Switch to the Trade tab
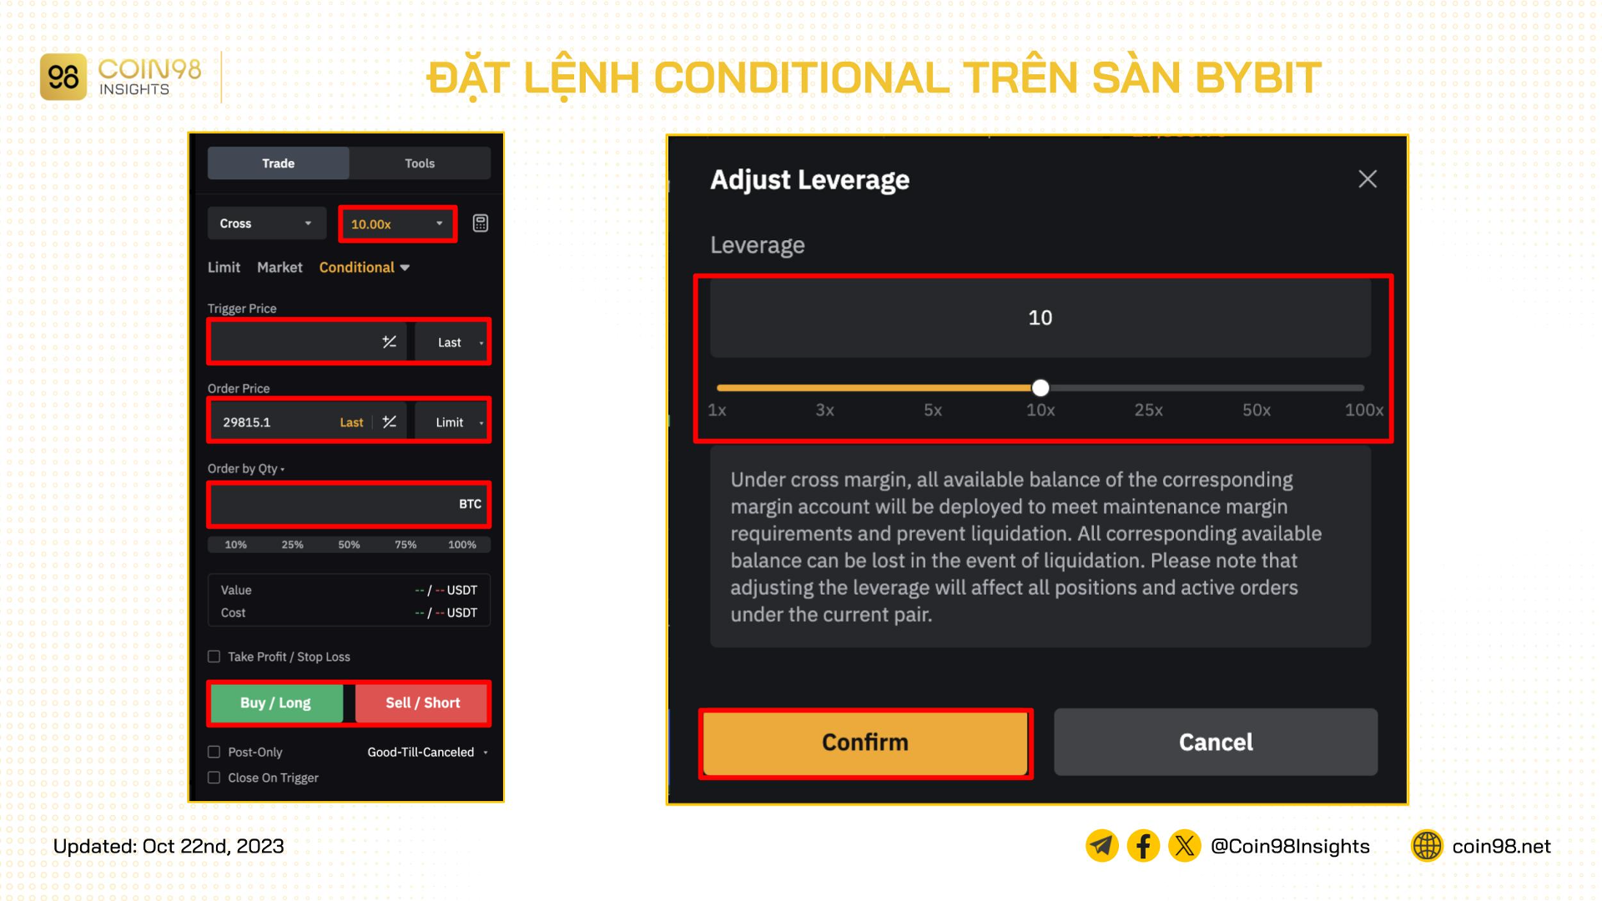 [x=279, y=162]
